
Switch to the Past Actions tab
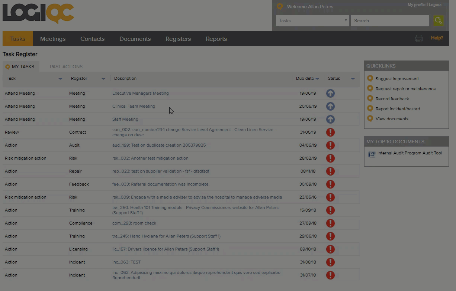(66, 67)
